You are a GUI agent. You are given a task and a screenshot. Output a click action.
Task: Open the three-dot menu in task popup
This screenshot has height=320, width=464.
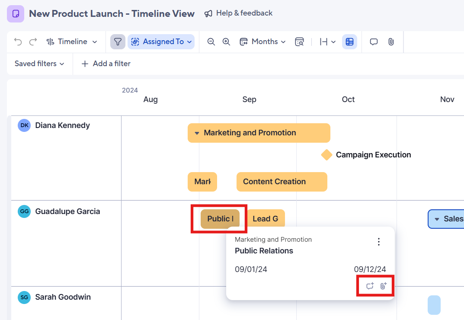point(379,242)
